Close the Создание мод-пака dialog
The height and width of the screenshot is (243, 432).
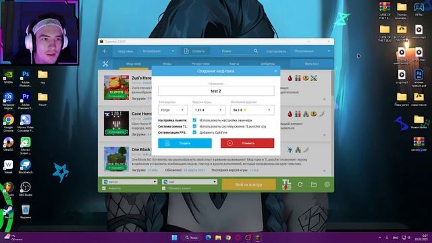point(275,71)
